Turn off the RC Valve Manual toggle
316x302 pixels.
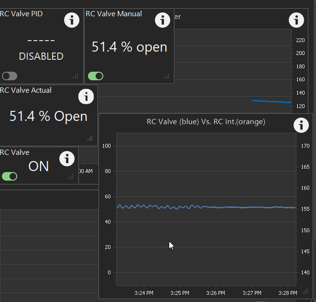[x=96, y=76]
